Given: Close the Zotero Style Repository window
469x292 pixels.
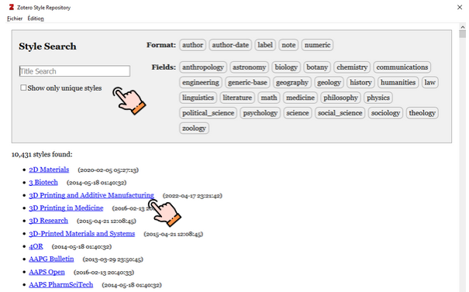Looking at the screenshot, I should (460, 7).
